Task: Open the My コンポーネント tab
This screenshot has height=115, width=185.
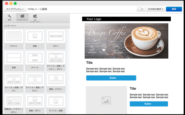Action: click(x=35, y=18)
